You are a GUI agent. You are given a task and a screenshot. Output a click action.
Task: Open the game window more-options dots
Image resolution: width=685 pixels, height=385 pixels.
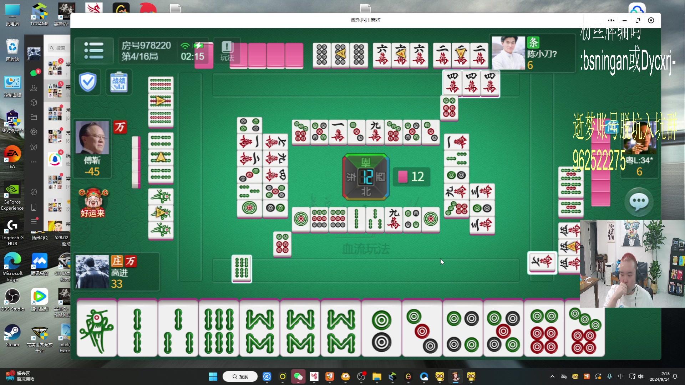coord(611,20)
